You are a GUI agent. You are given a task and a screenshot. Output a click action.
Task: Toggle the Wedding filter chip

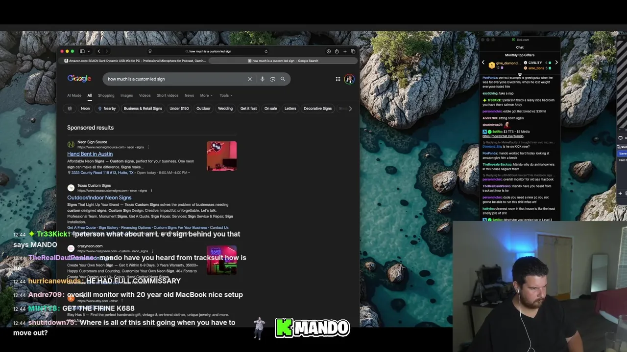[x=225, y=109]
